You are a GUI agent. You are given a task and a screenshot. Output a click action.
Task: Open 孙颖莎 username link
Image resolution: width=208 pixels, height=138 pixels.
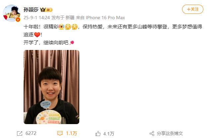pos(31,10)
